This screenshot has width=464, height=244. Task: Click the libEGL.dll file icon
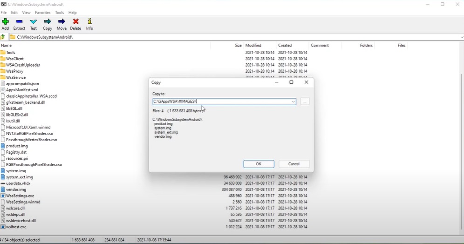pyautogui.click(x=3, y=108)
